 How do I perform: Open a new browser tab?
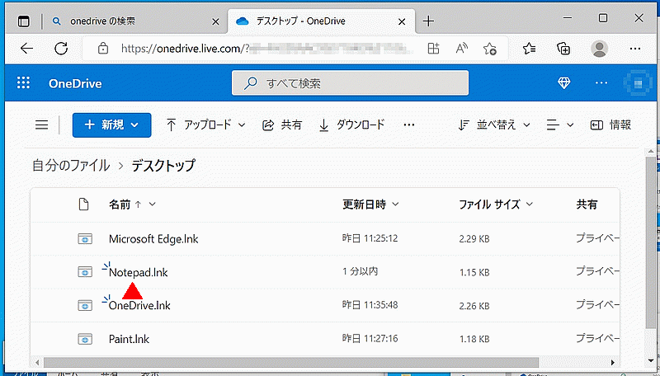coord(428,21)
